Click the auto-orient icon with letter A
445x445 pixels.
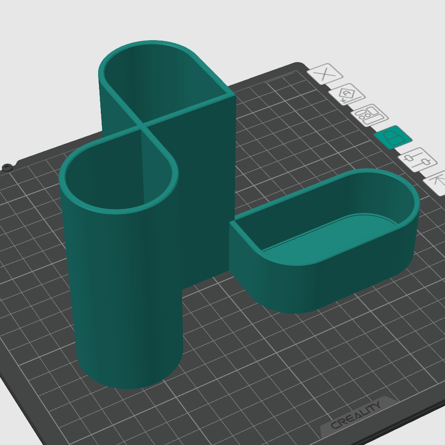point(347,95)
